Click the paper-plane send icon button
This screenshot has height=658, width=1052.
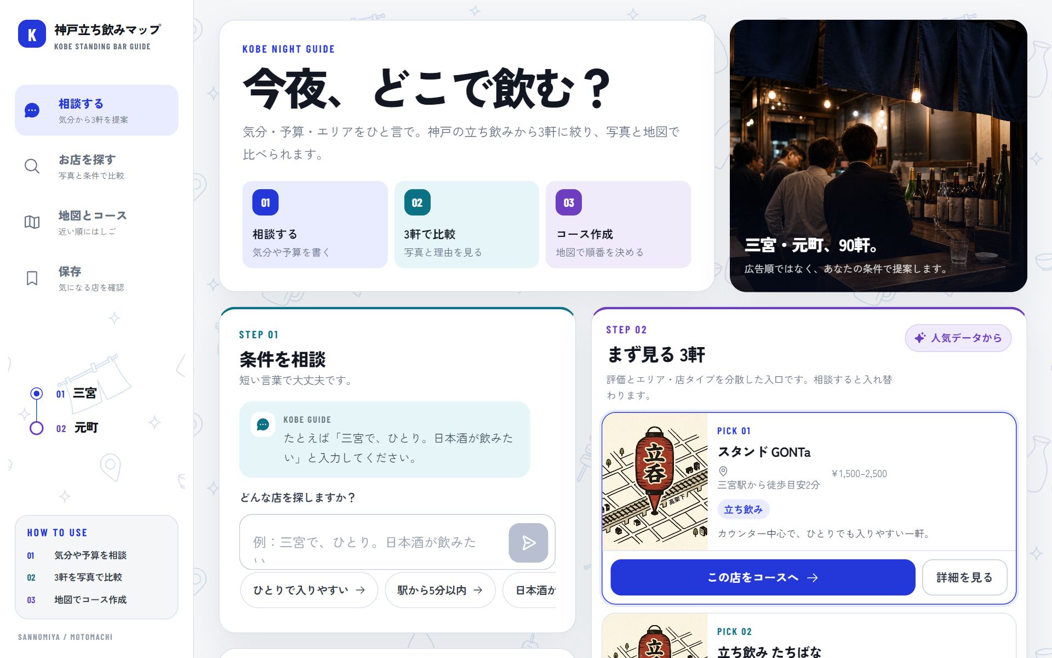[x=528, y=543]
